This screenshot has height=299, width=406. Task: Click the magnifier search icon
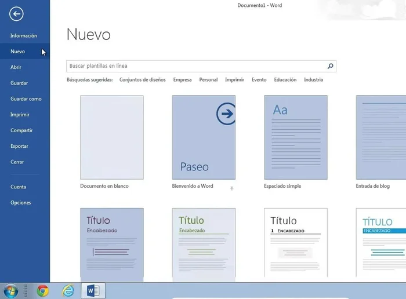[330, 66]
